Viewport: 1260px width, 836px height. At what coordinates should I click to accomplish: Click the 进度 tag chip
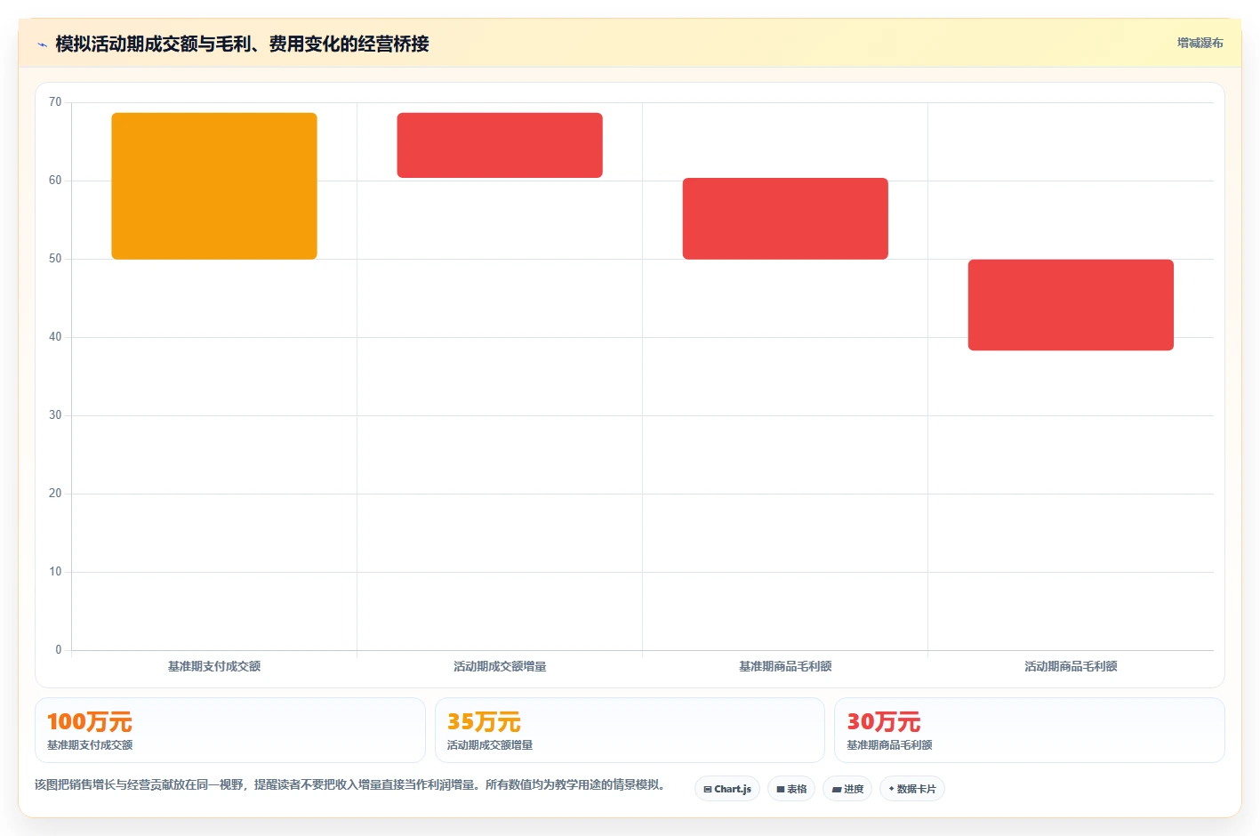coord(847,789)
